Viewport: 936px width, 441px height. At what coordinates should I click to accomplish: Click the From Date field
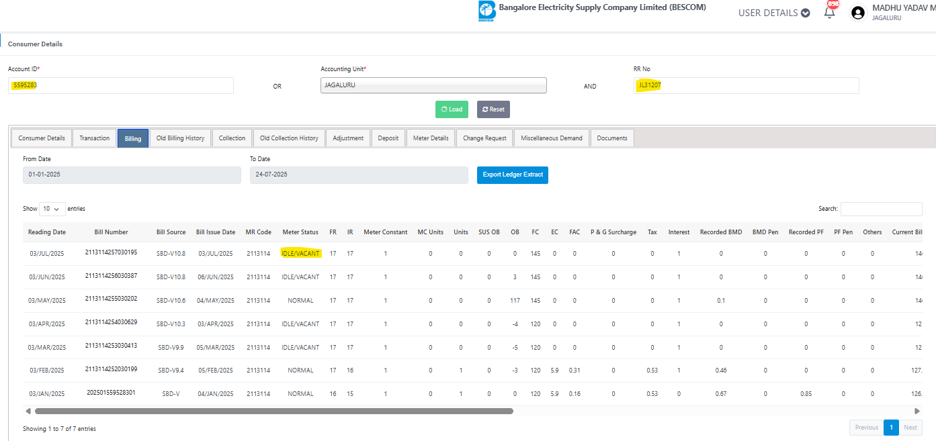(132, 175)
